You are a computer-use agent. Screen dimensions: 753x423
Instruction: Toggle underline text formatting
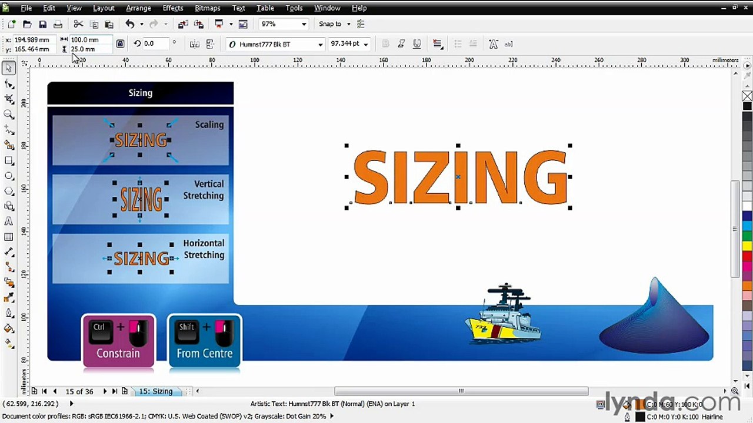point(417,44)
